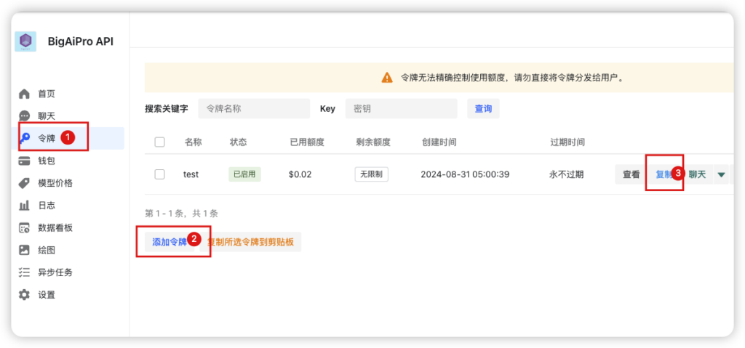Toggle the select-all checkbox in table header
Image resolution: width=745 pixels, height=348 pixels.
click(159, 142)
